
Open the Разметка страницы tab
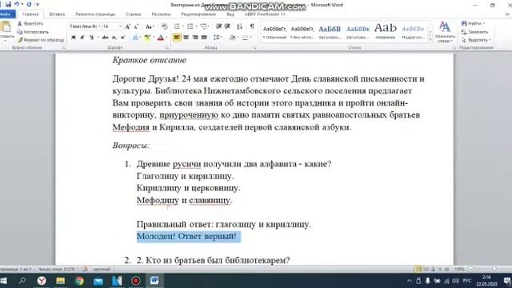click(x=95, y=14)
